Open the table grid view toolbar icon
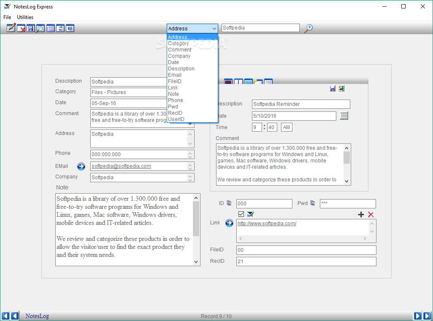Image resolution: width=433 pixels, height=321 pixels. 51,28
